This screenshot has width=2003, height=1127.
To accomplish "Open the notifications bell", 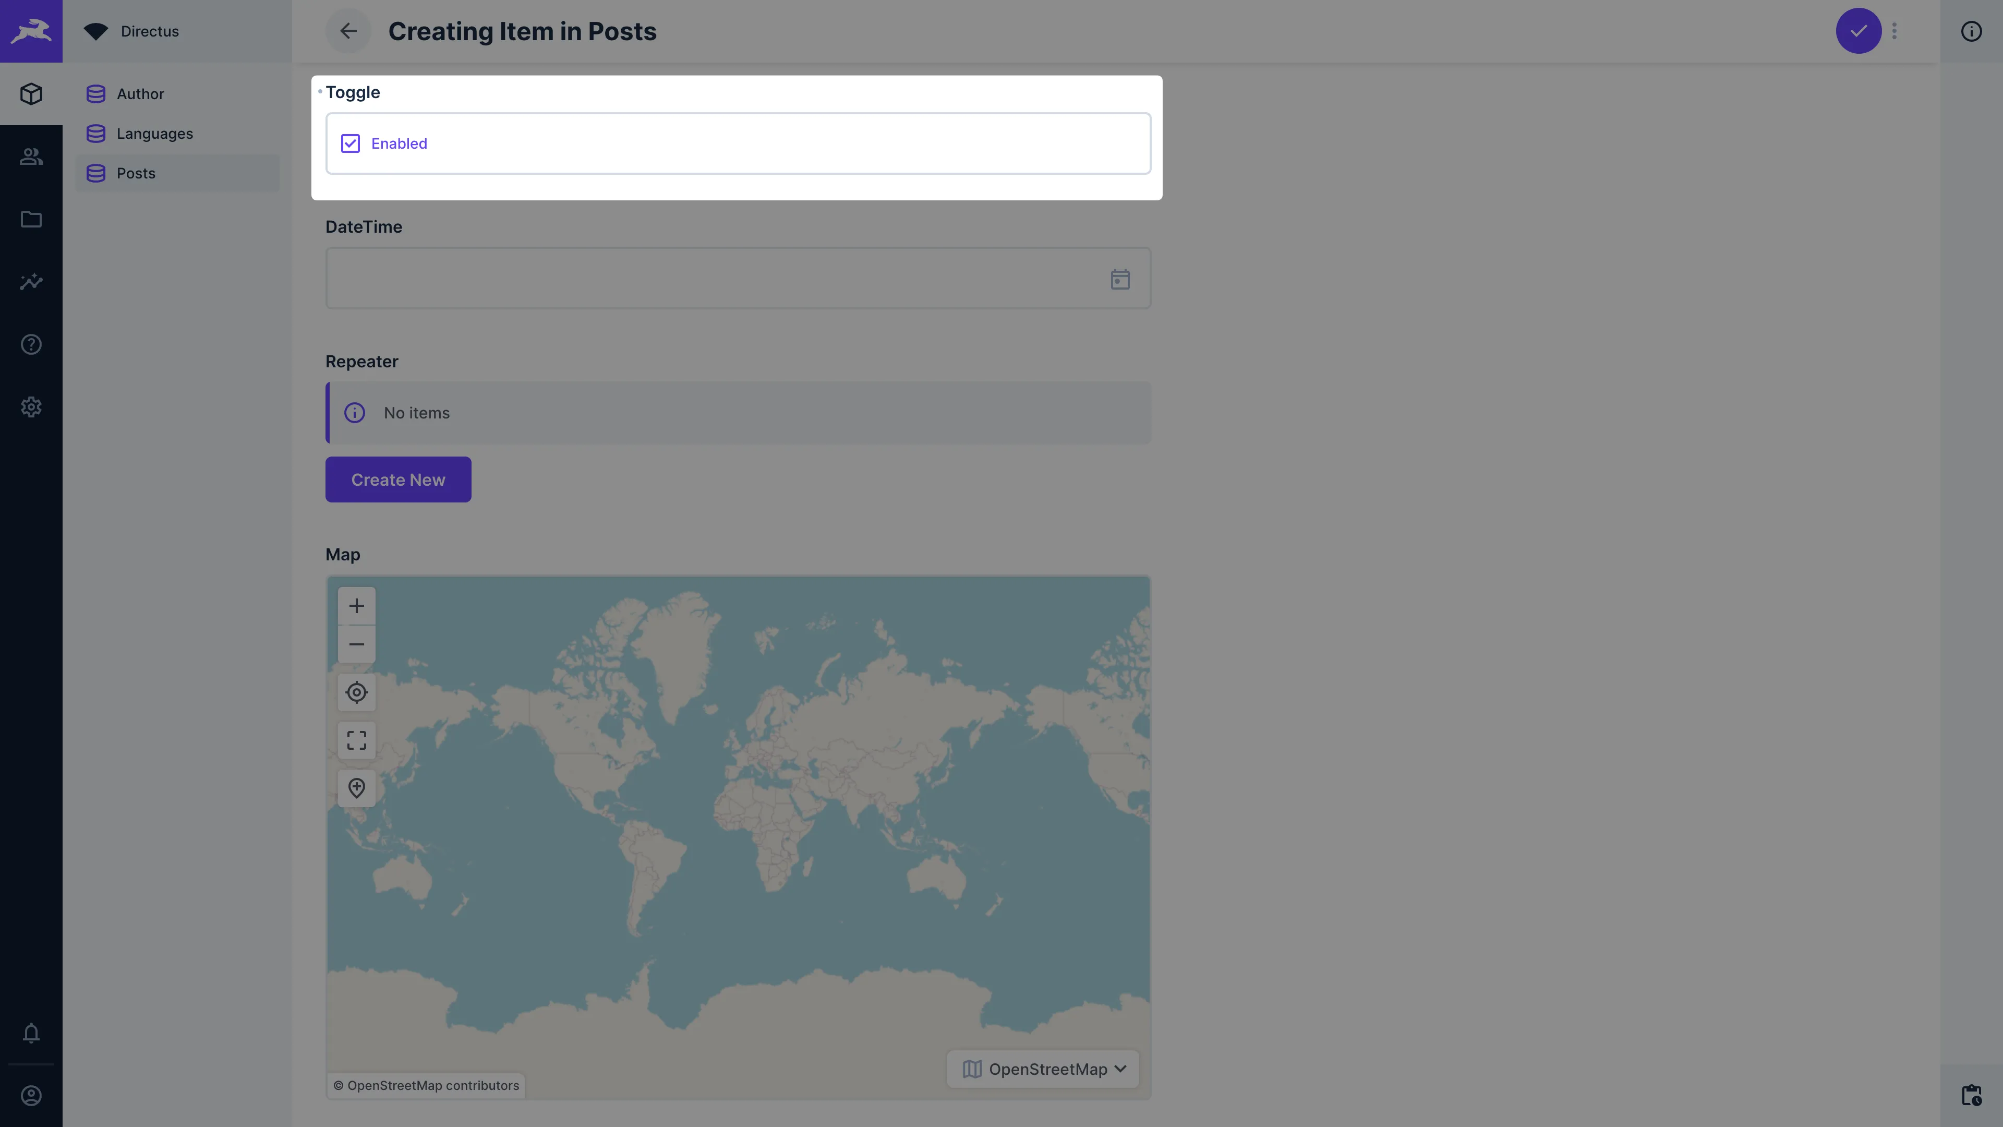I will 31,1033.
